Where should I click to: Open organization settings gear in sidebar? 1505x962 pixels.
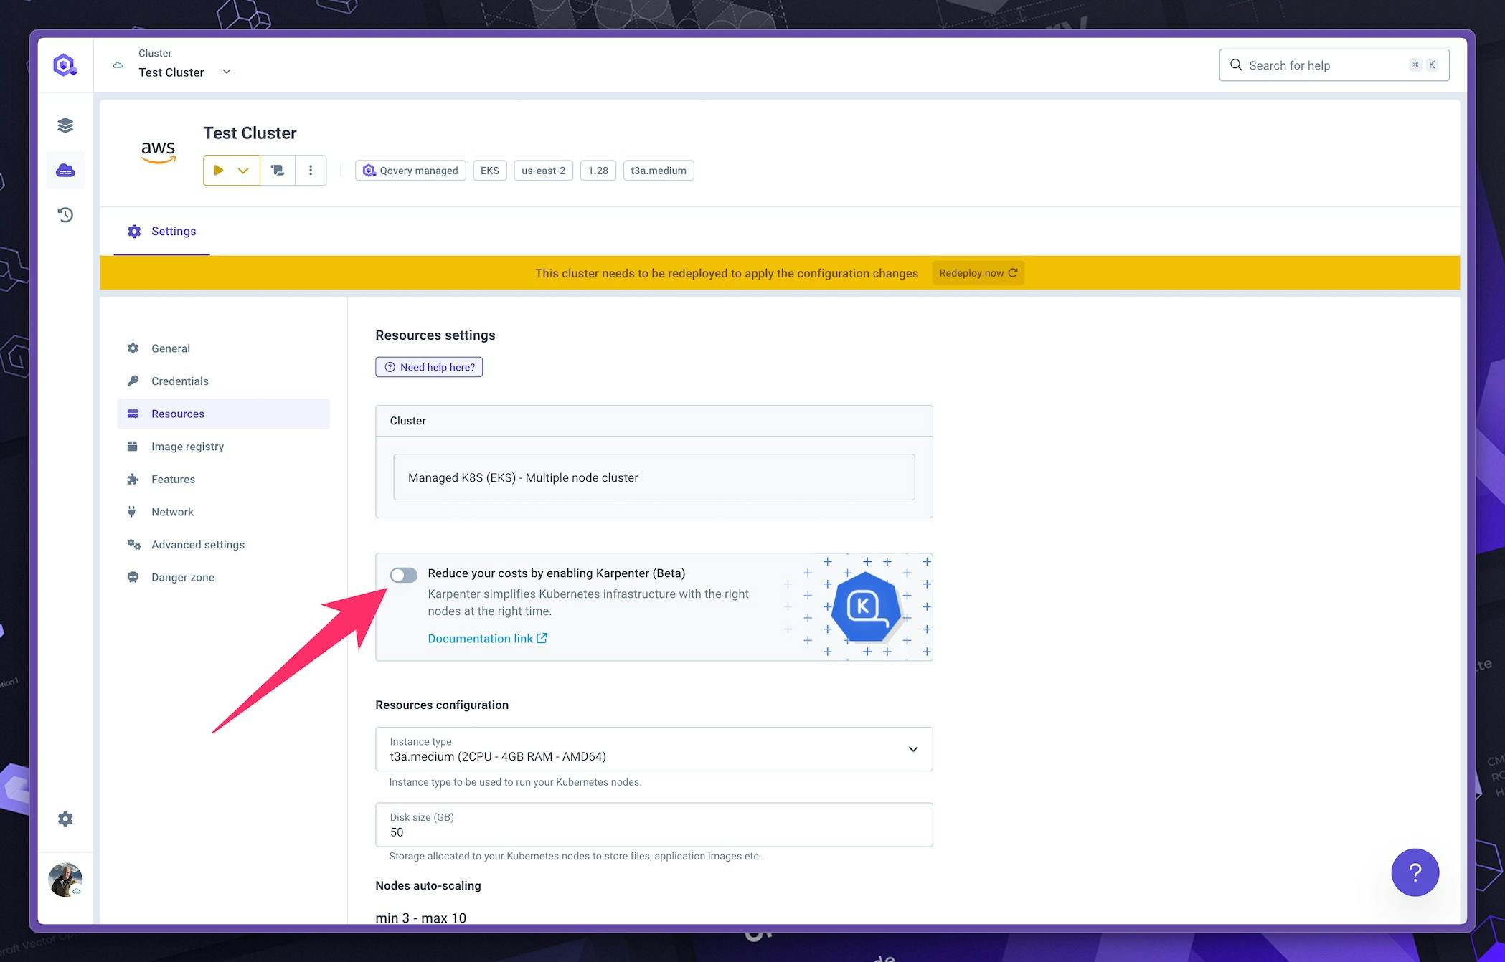pyautogui.click(x=65, y=819)
